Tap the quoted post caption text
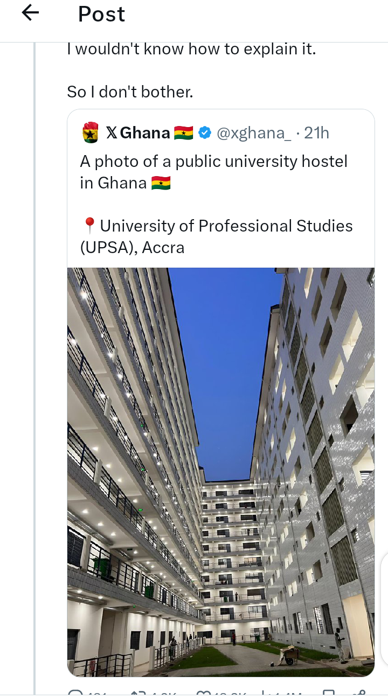The height and width of the screenshot is (699, 388). click(213, 162)
